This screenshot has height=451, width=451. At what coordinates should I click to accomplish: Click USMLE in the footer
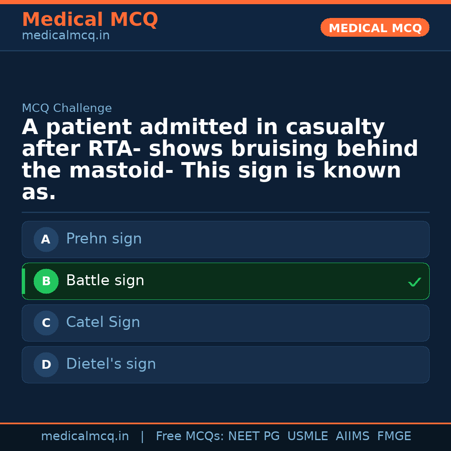(308, 436)
